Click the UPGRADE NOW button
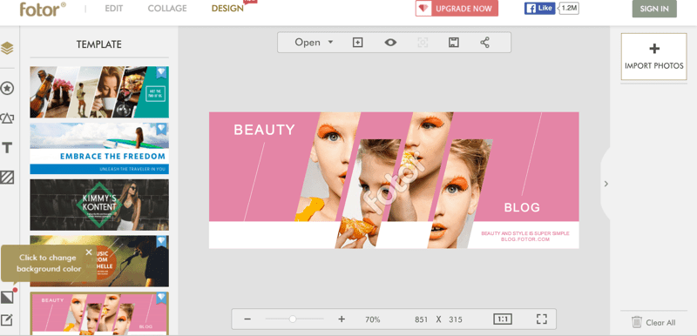The width and height of the screenshot is (697, 336). (x=457, y=9)
